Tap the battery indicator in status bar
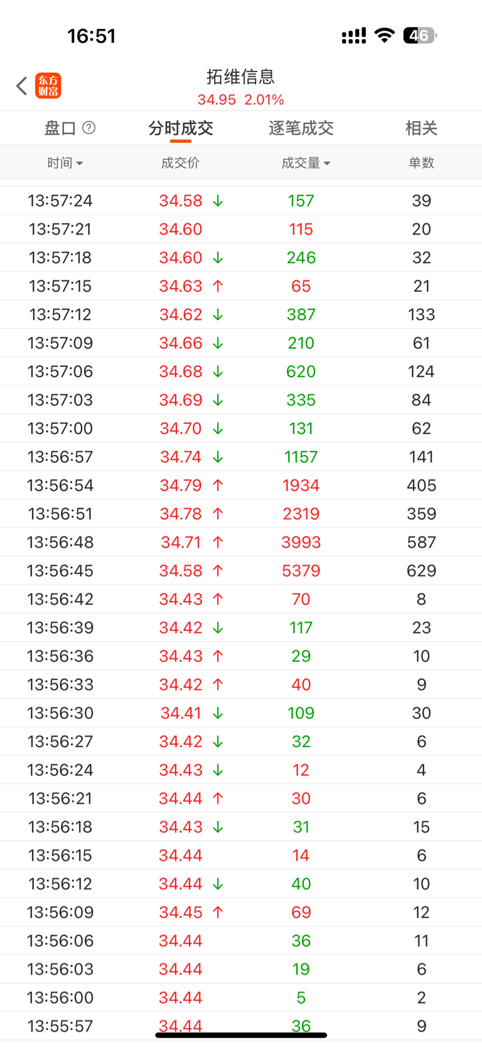 click(x=420, y=36)
